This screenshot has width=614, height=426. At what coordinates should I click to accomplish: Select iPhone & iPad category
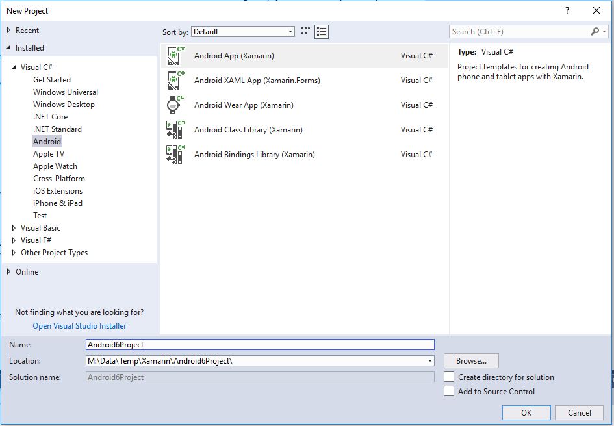click(58, 203)
